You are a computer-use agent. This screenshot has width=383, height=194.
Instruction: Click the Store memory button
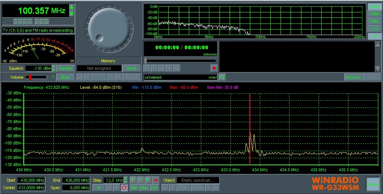click(131, 68)
